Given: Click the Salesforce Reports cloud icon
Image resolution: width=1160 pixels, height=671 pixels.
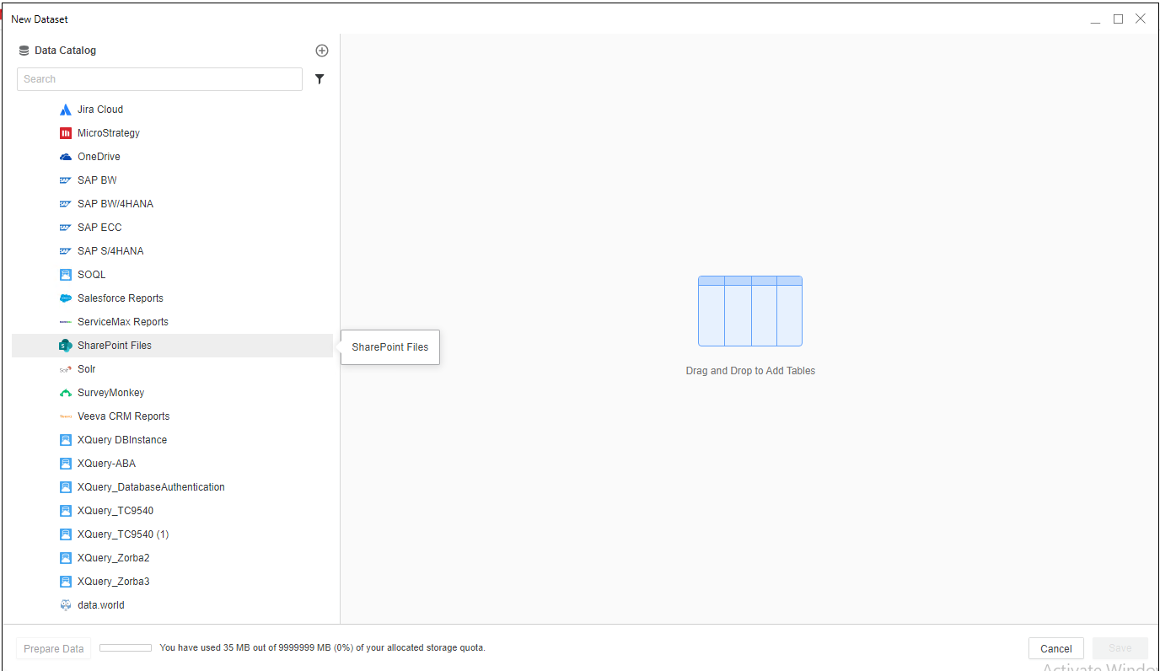Looking at the screenshot, I should [x=65, y=298].
